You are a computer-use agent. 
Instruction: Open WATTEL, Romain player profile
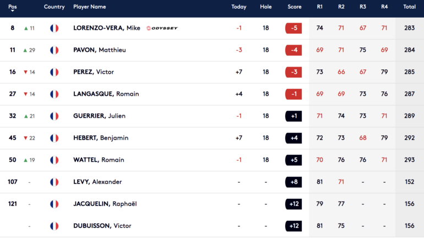pos(99,160)
